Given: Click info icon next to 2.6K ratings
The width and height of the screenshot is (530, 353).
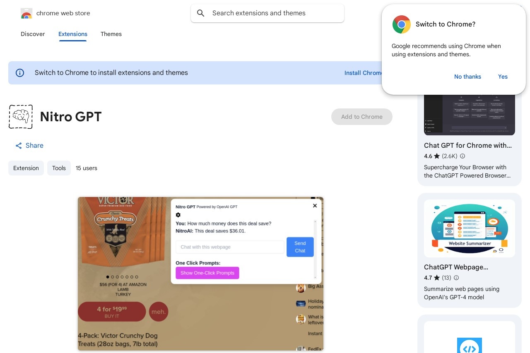Looking at the screenshot, I should pos(463,156).
